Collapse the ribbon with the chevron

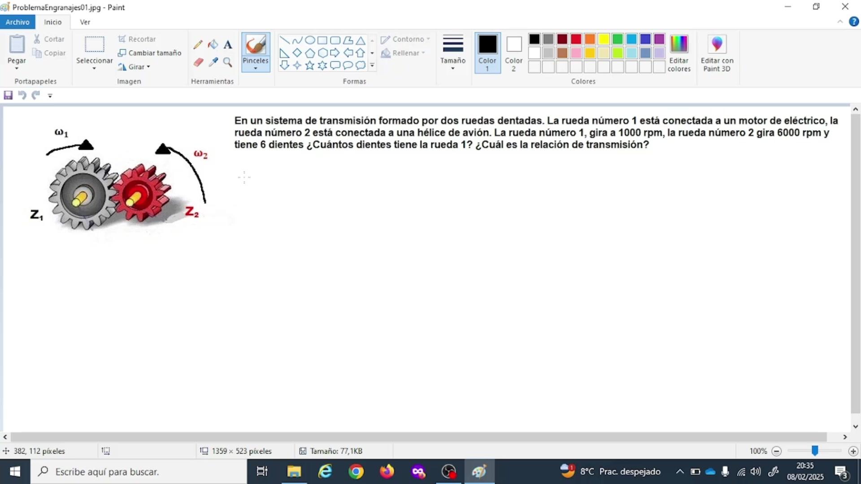(840, 22)
